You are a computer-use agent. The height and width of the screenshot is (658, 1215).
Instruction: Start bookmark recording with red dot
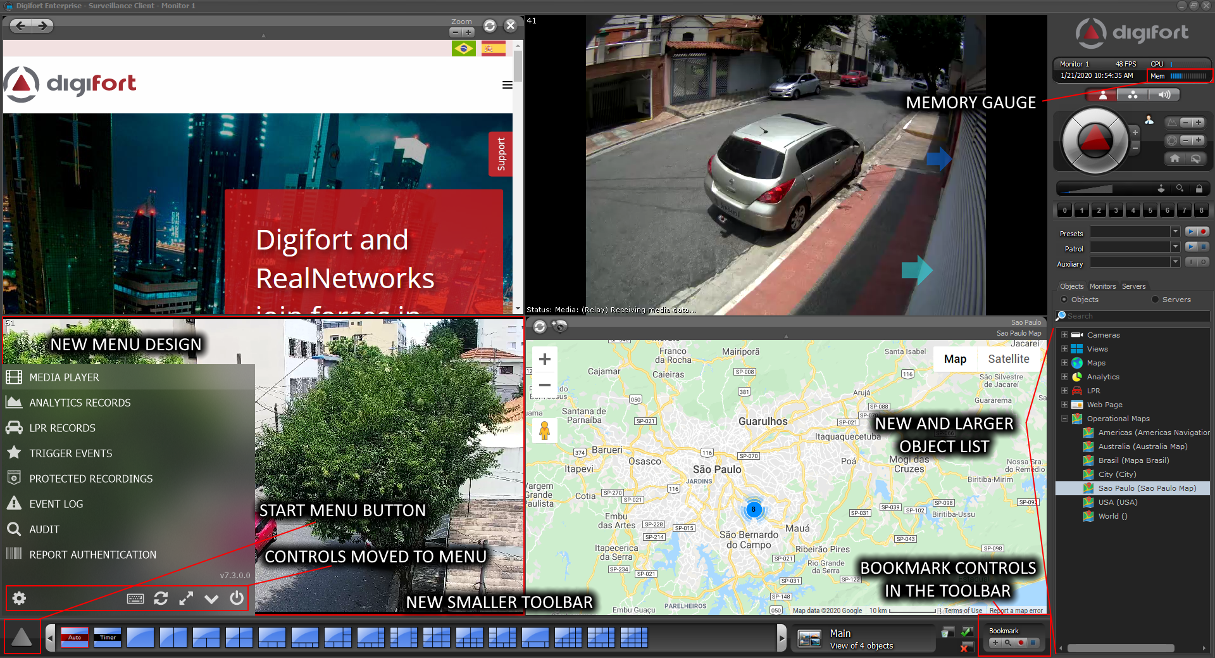tap(1020, 643)
